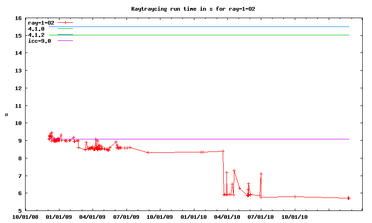The width and height of the screenshot is (372, 223).
Task: Select the "icc-9.0" legend label
Action: [x=40, y=41]
